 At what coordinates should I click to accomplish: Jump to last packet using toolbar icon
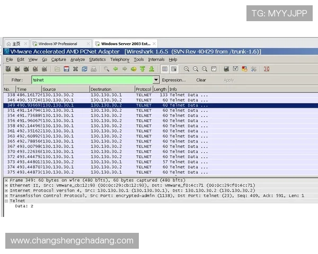pos(152,69)
